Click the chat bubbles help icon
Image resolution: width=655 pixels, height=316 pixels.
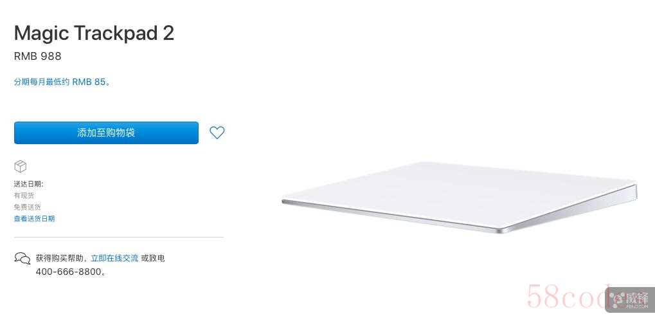point(22,258)
